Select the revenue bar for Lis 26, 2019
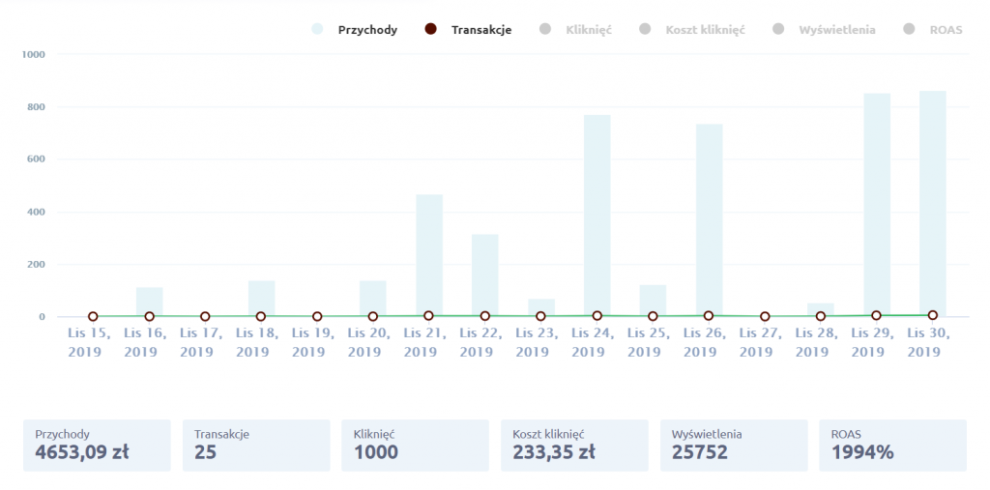The width and height of the screenshot is (990, 490). [709, 219]
